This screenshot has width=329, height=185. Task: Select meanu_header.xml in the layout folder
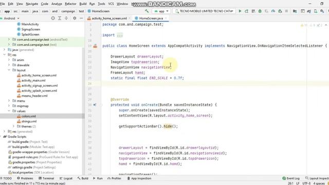click(34, 96)
